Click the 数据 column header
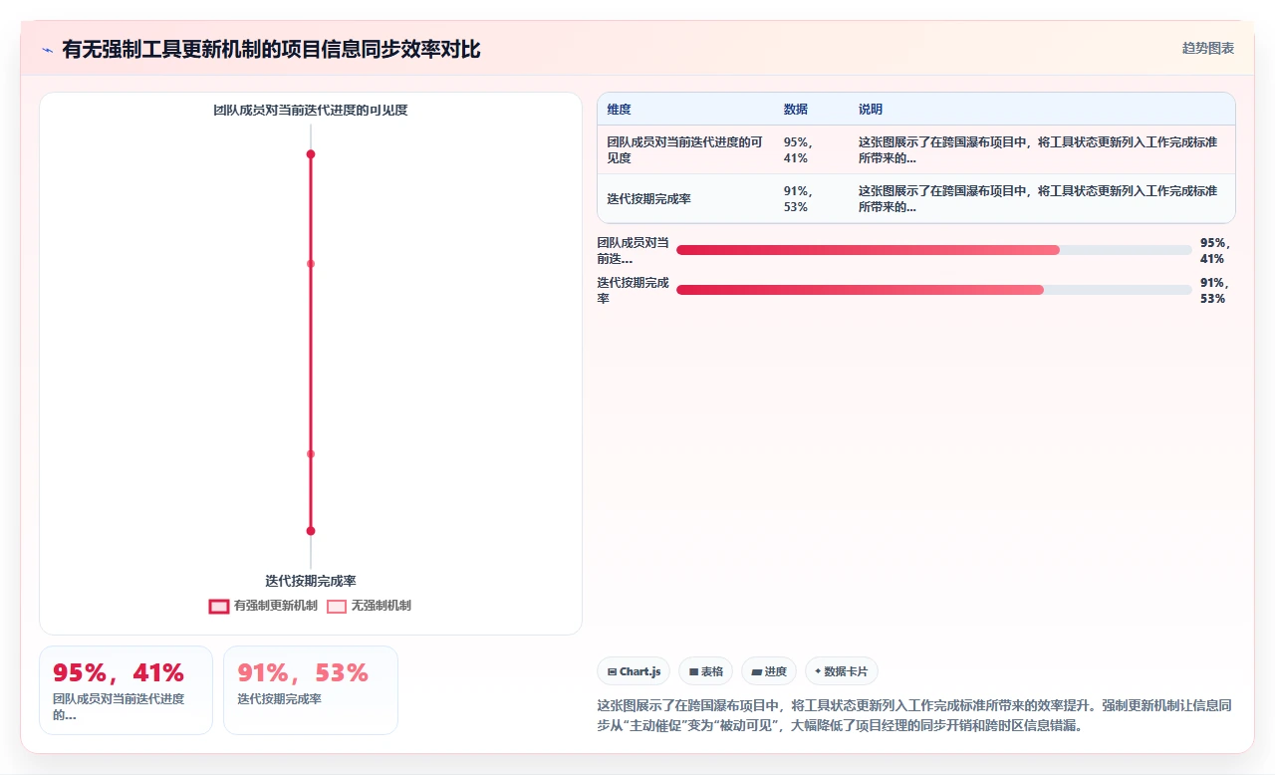Screen dimensions: 1275x775 click(x=796, y=110)
